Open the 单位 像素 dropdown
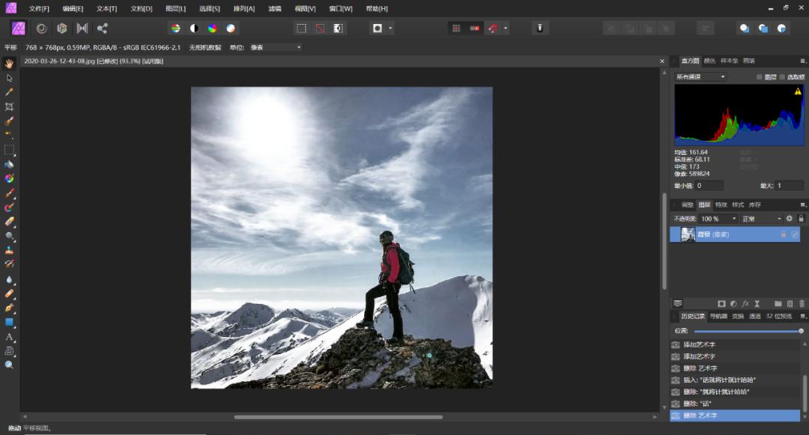Image resolution: width=809 pixels, height=435 pixels. [x=277, y=46]
